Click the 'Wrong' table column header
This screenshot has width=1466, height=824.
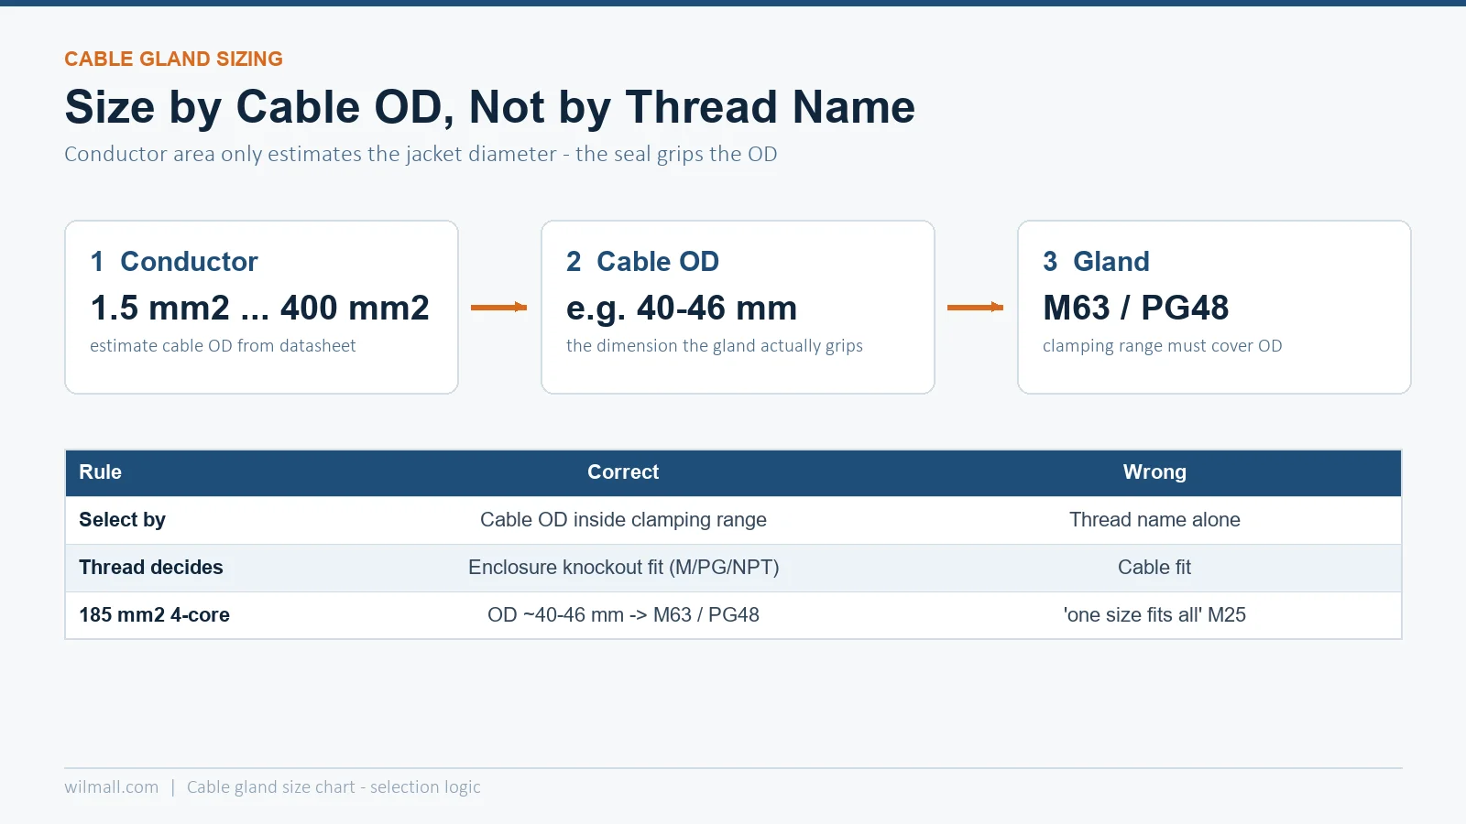(x=1154, y=472)
